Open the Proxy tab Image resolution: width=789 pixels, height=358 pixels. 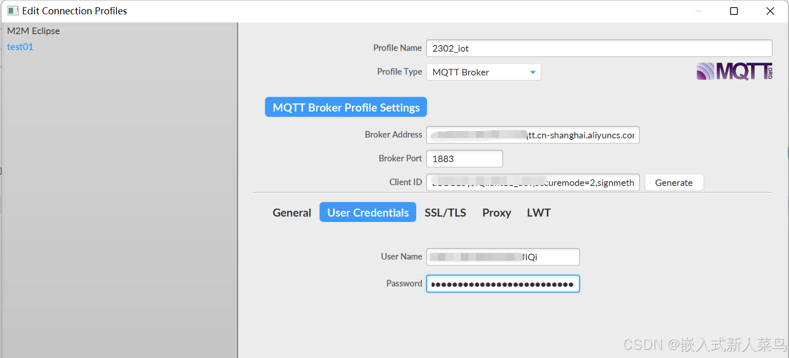tap(496, 212)
